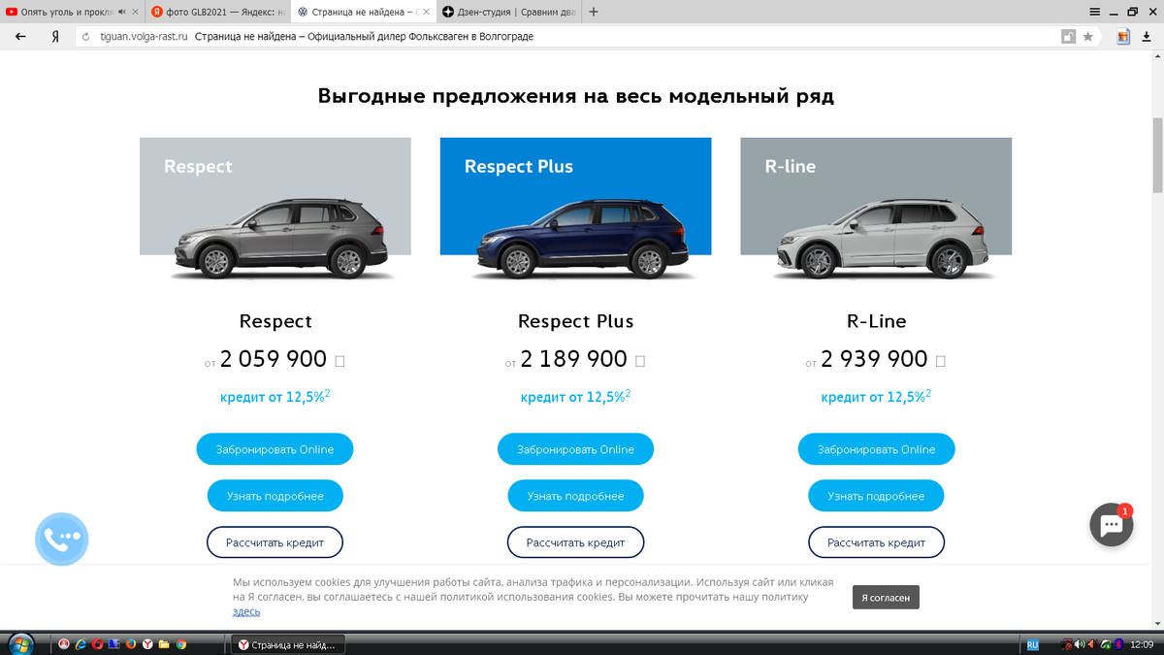Viewport: 1164px width, 655px height.
Task: Open the Yandex home 'Я' icon
Action: tap(55, 37)
